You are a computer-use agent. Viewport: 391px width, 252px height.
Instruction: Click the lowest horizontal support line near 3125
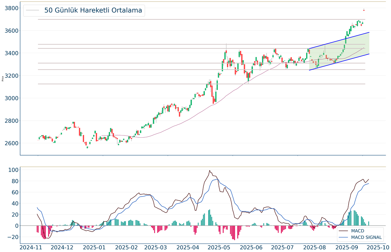(x=186, y=84)
